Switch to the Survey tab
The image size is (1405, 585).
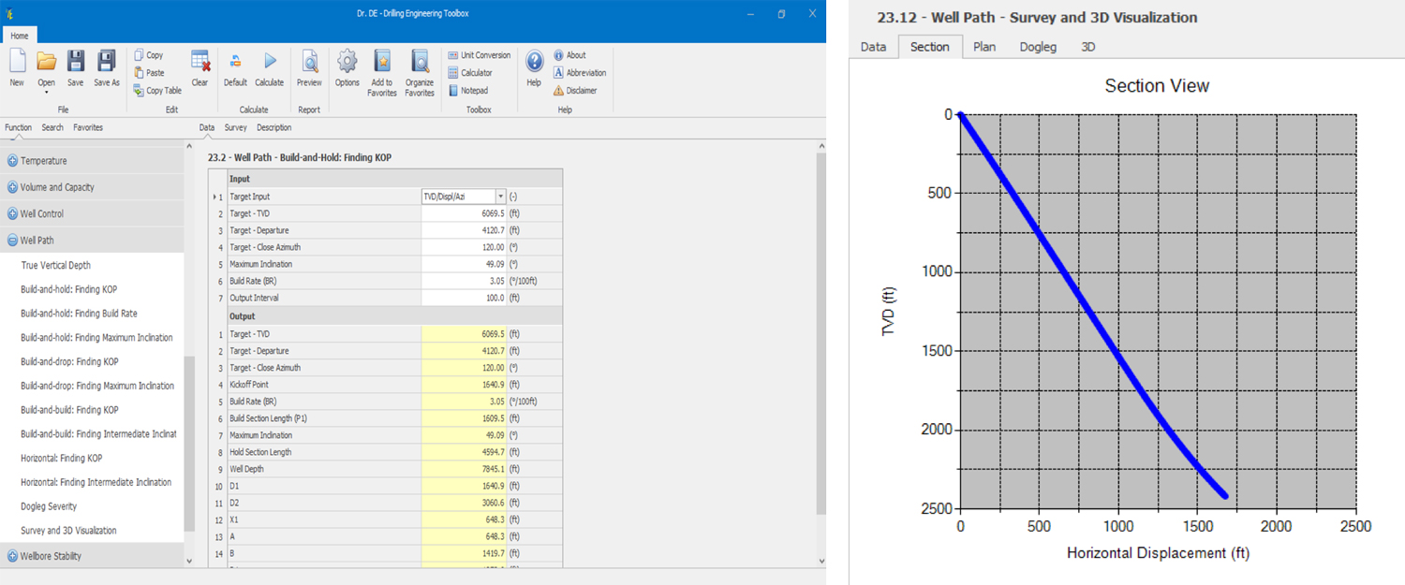coord(235,127)
